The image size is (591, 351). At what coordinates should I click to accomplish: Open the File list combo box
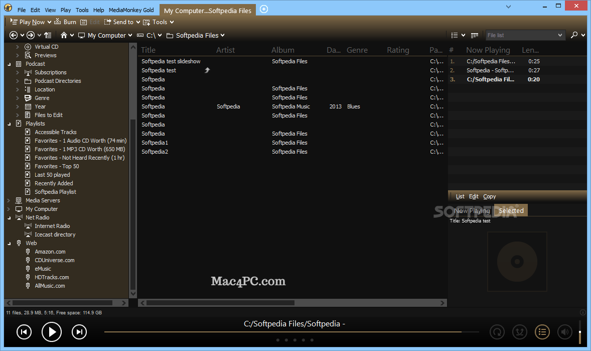point(525,35)
